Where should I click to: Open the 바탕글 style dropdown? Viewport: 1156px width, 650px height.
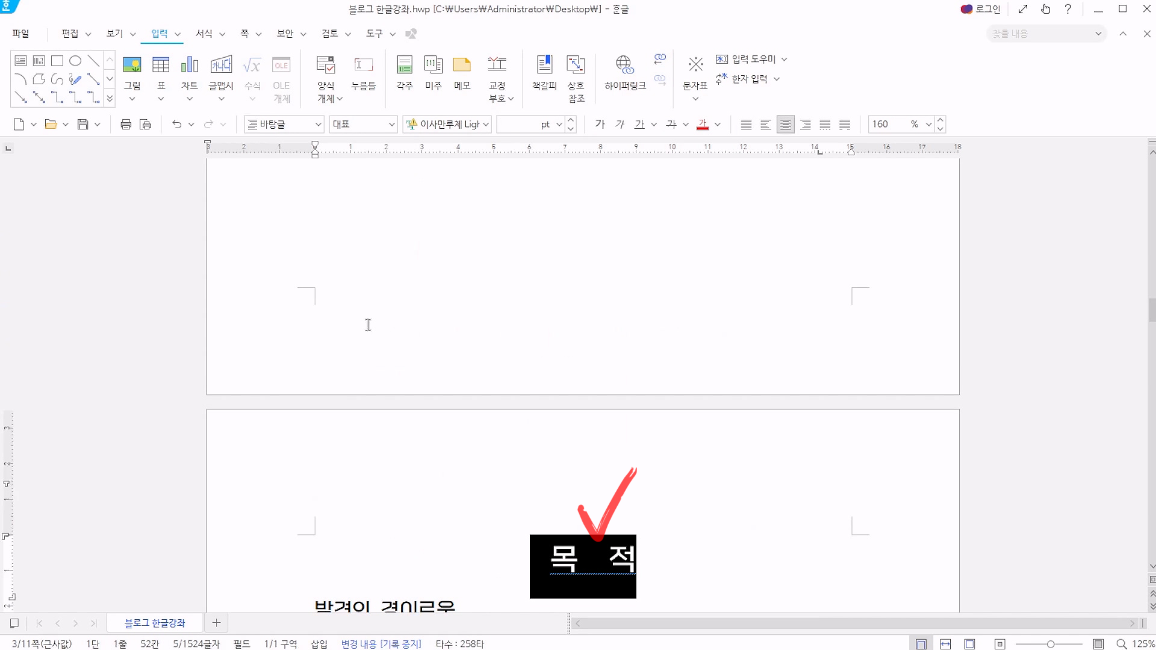(318, 125)
